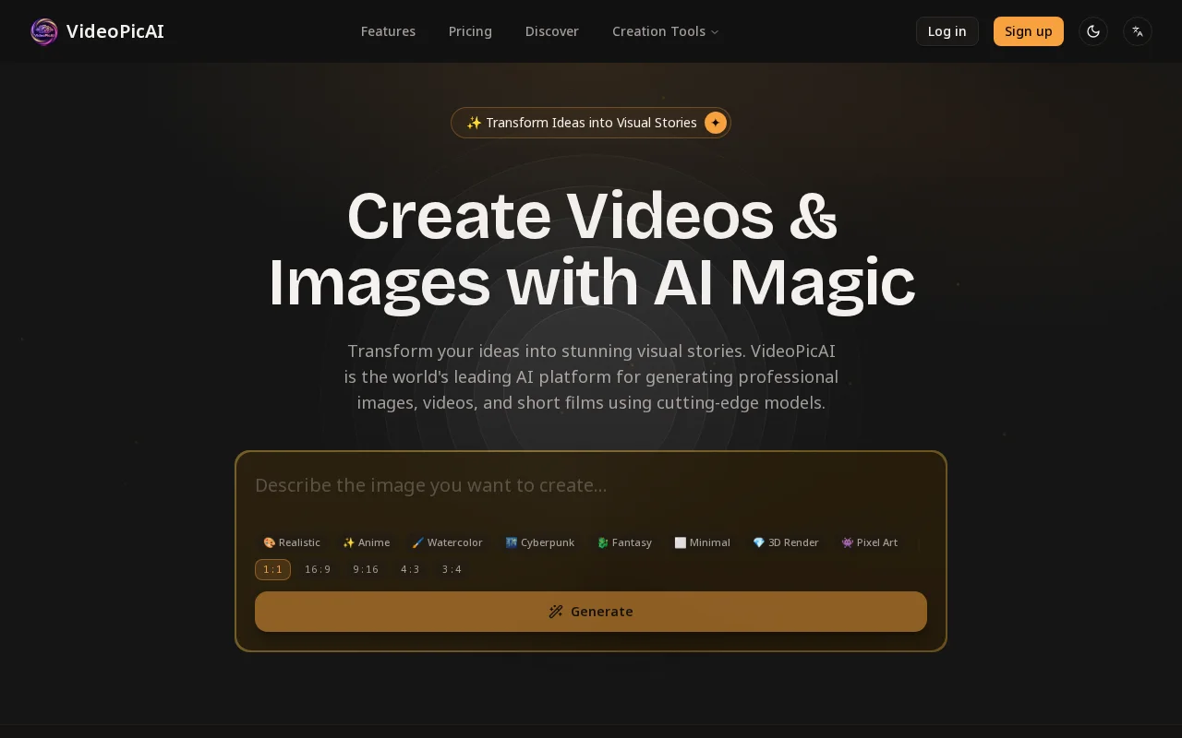Toggle dark mode moon icon
The height and width of the screenshot is (738, 1182).
point(1093,31)
